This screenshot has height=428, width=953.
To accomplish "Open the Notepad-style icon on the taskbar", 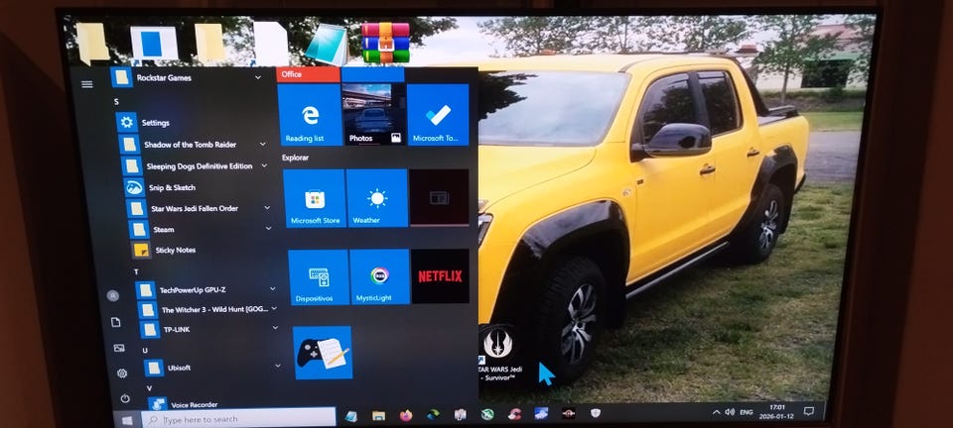I will click(350, 416).
